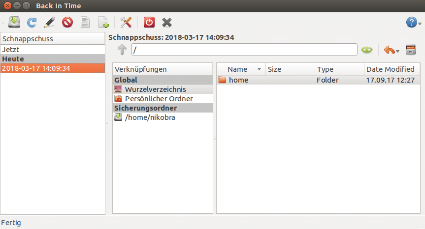
Task: Open /home/nikobra backup folder shortcut
Action: point(163,117)
